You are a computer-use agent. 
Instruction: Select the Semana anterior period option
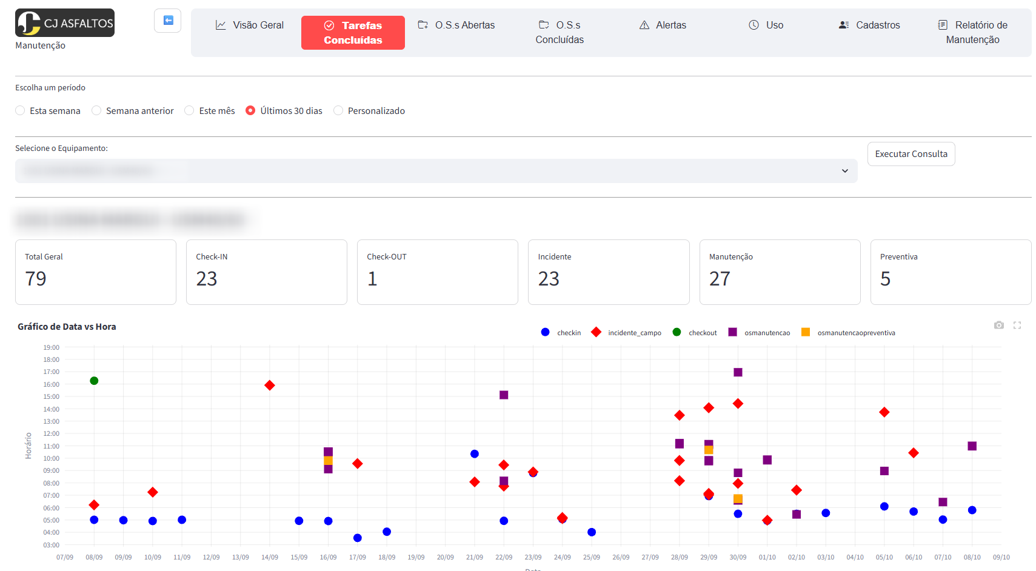(x=96, y=110)
